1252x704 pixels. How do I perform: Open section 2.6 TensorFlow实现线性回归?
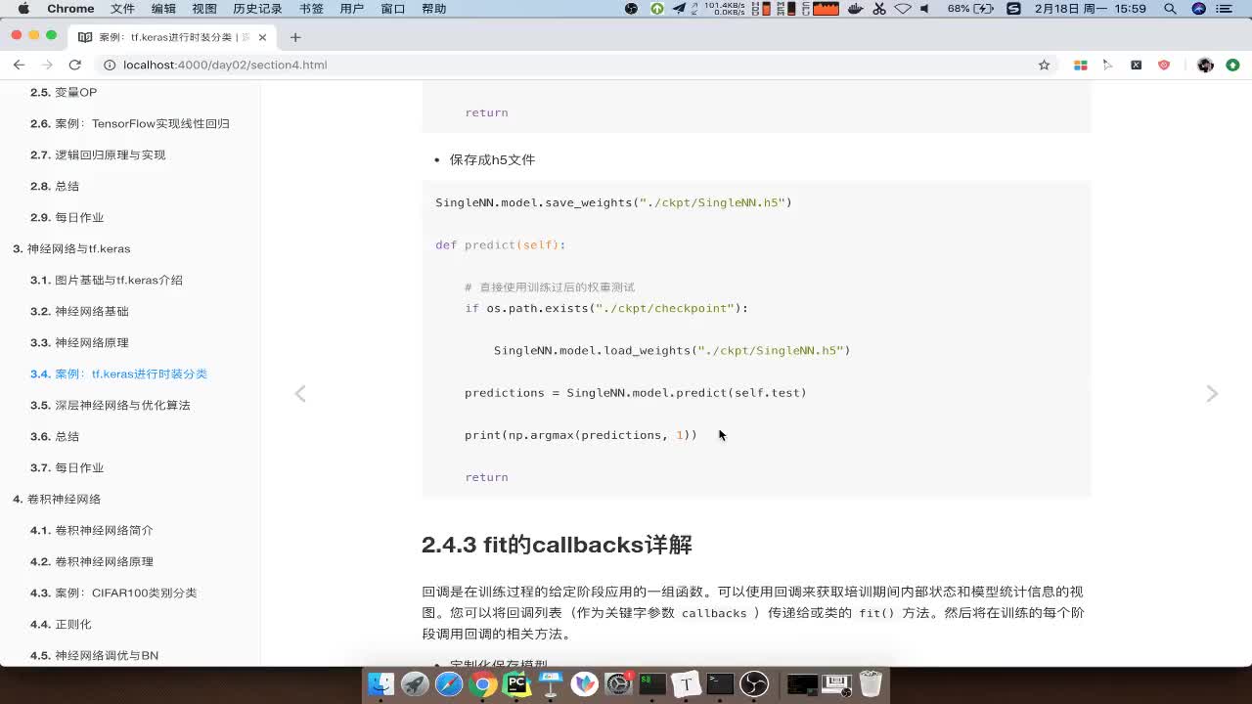[x=130, y=123]
